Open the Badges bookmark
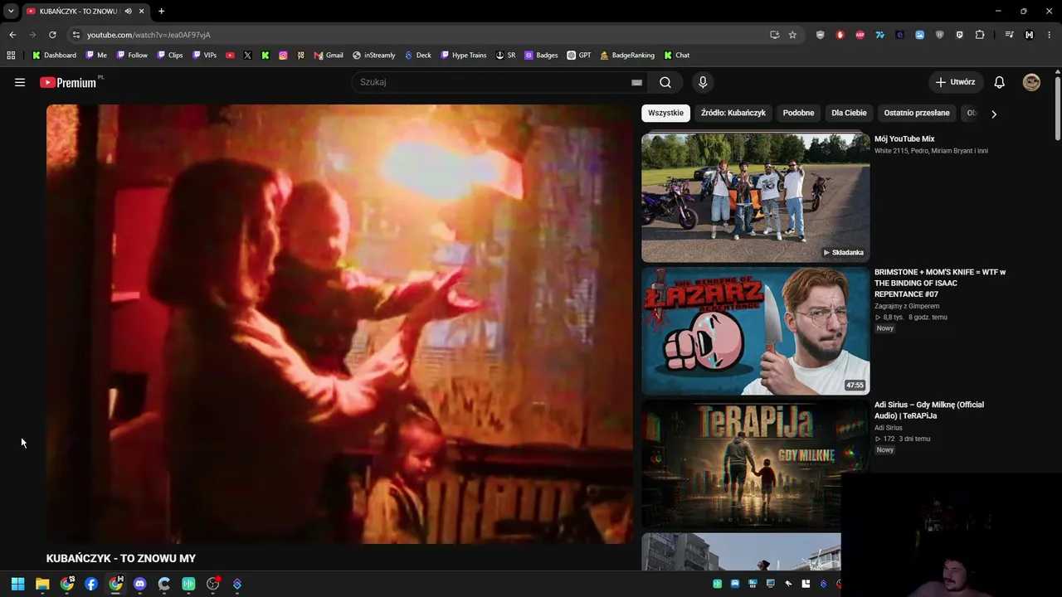This screenshot has height=597, width=1062. [541, 56]
